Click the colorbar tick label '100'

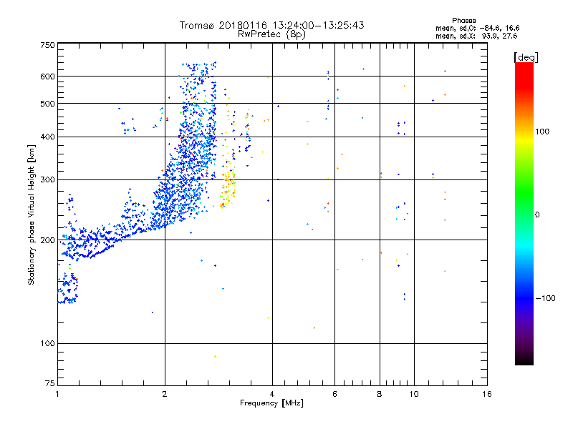[x=542, y=132]
